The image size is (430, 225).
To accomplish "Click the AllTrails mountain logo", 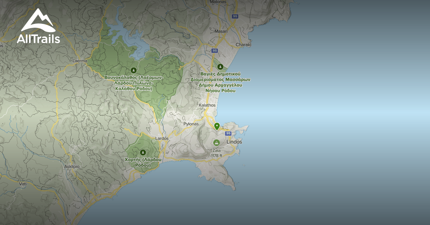I will coord(38,21).
